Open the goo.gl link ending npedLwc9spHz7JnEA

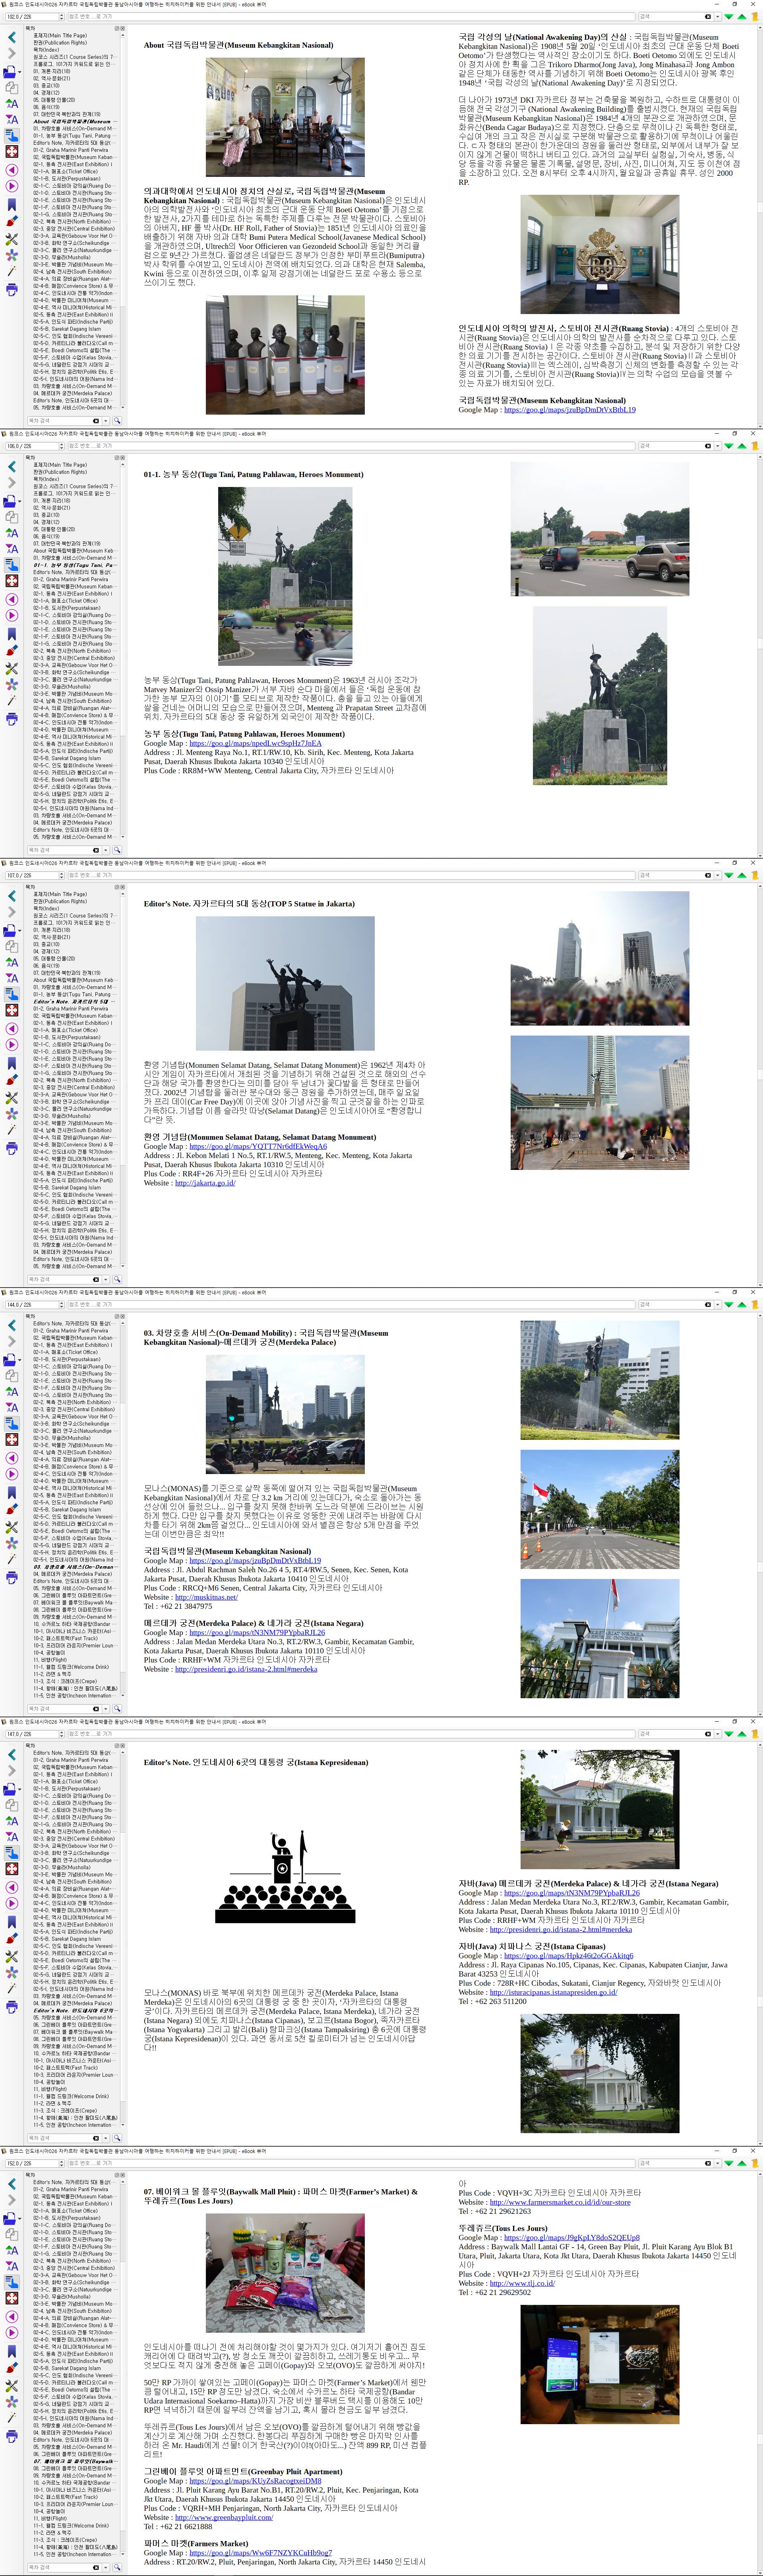click(x=255, y=743)
